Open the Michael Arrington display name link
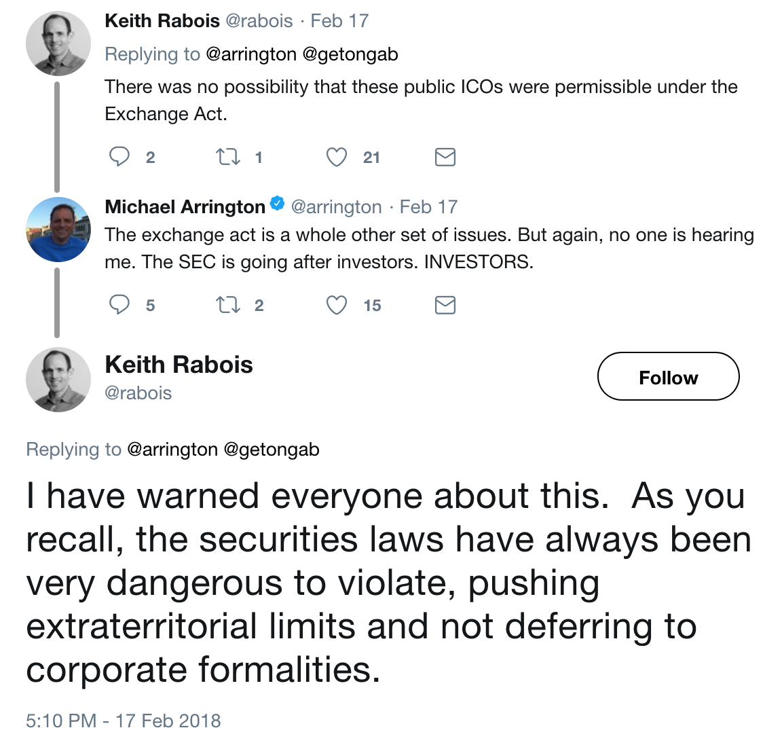763x747 pixels. [x=185, y=206]
